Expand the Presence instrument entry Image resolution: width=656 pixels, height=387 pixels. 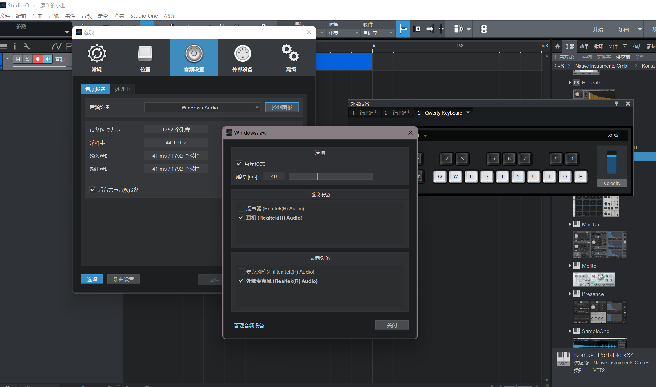570,294
